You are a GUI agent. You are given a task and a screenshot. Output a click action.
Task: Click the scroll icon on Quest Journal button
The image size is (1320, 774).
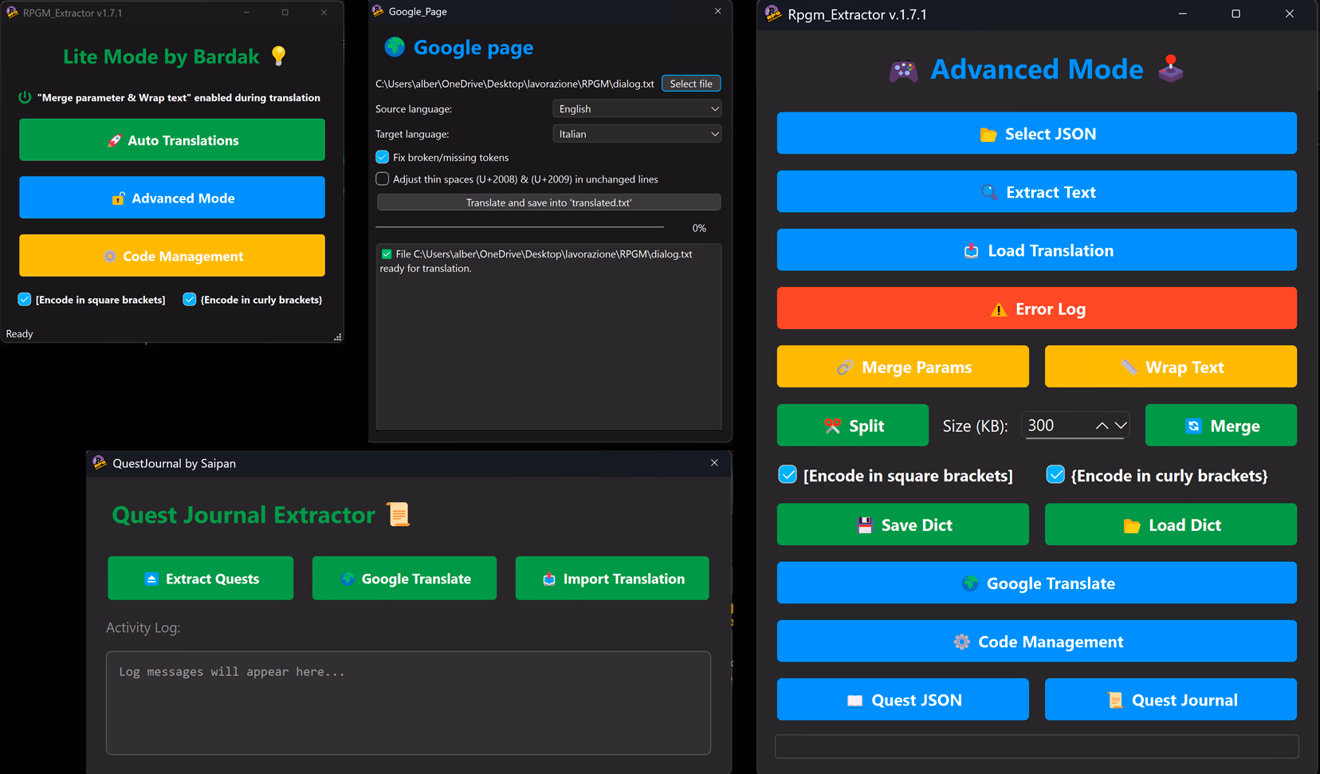pyautogui.click(x=1115, y=700)
